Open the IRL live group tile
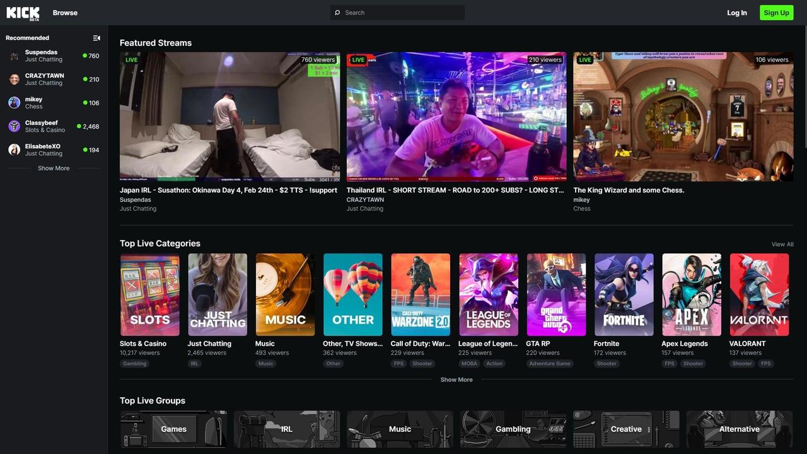Screen dimensions: 807x454 click(x=287, y=429)
